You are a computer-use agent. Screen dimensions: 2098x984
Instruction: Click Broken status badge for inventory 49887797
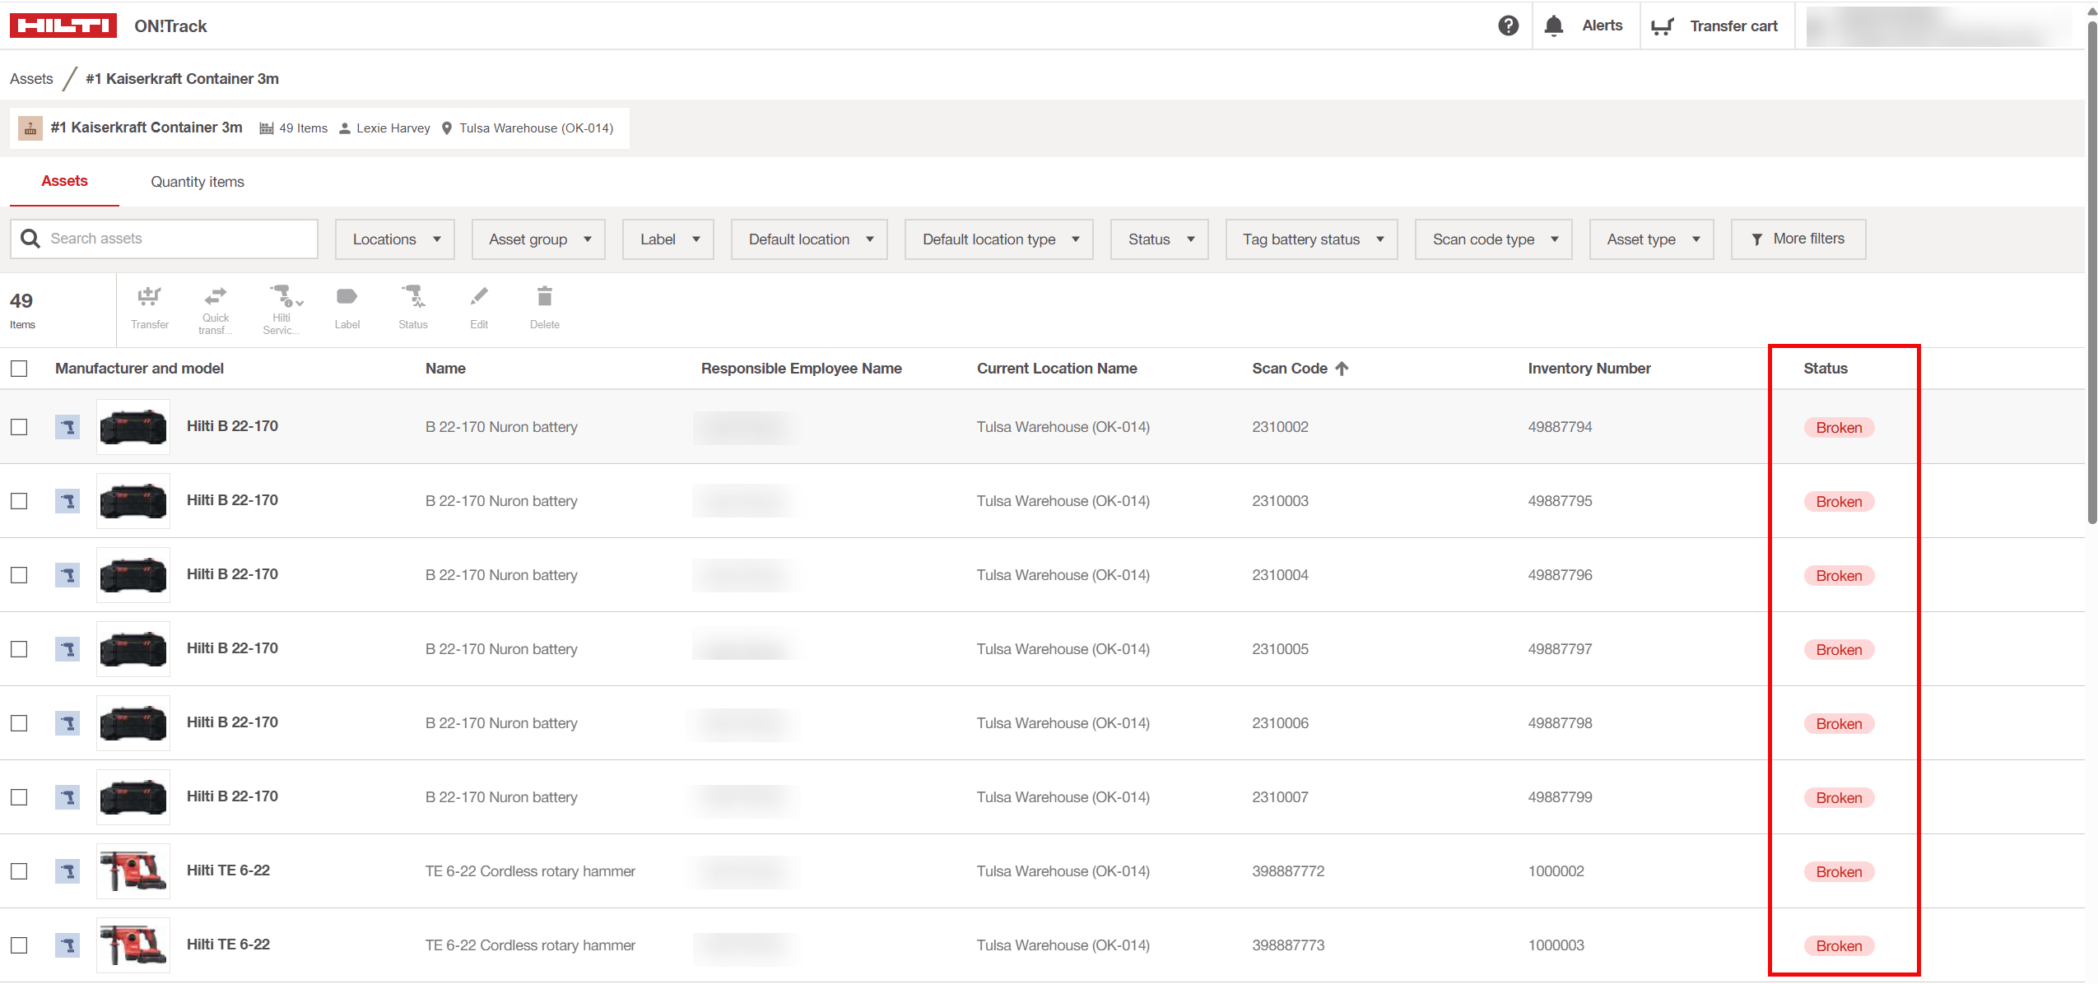point(1839,650)
